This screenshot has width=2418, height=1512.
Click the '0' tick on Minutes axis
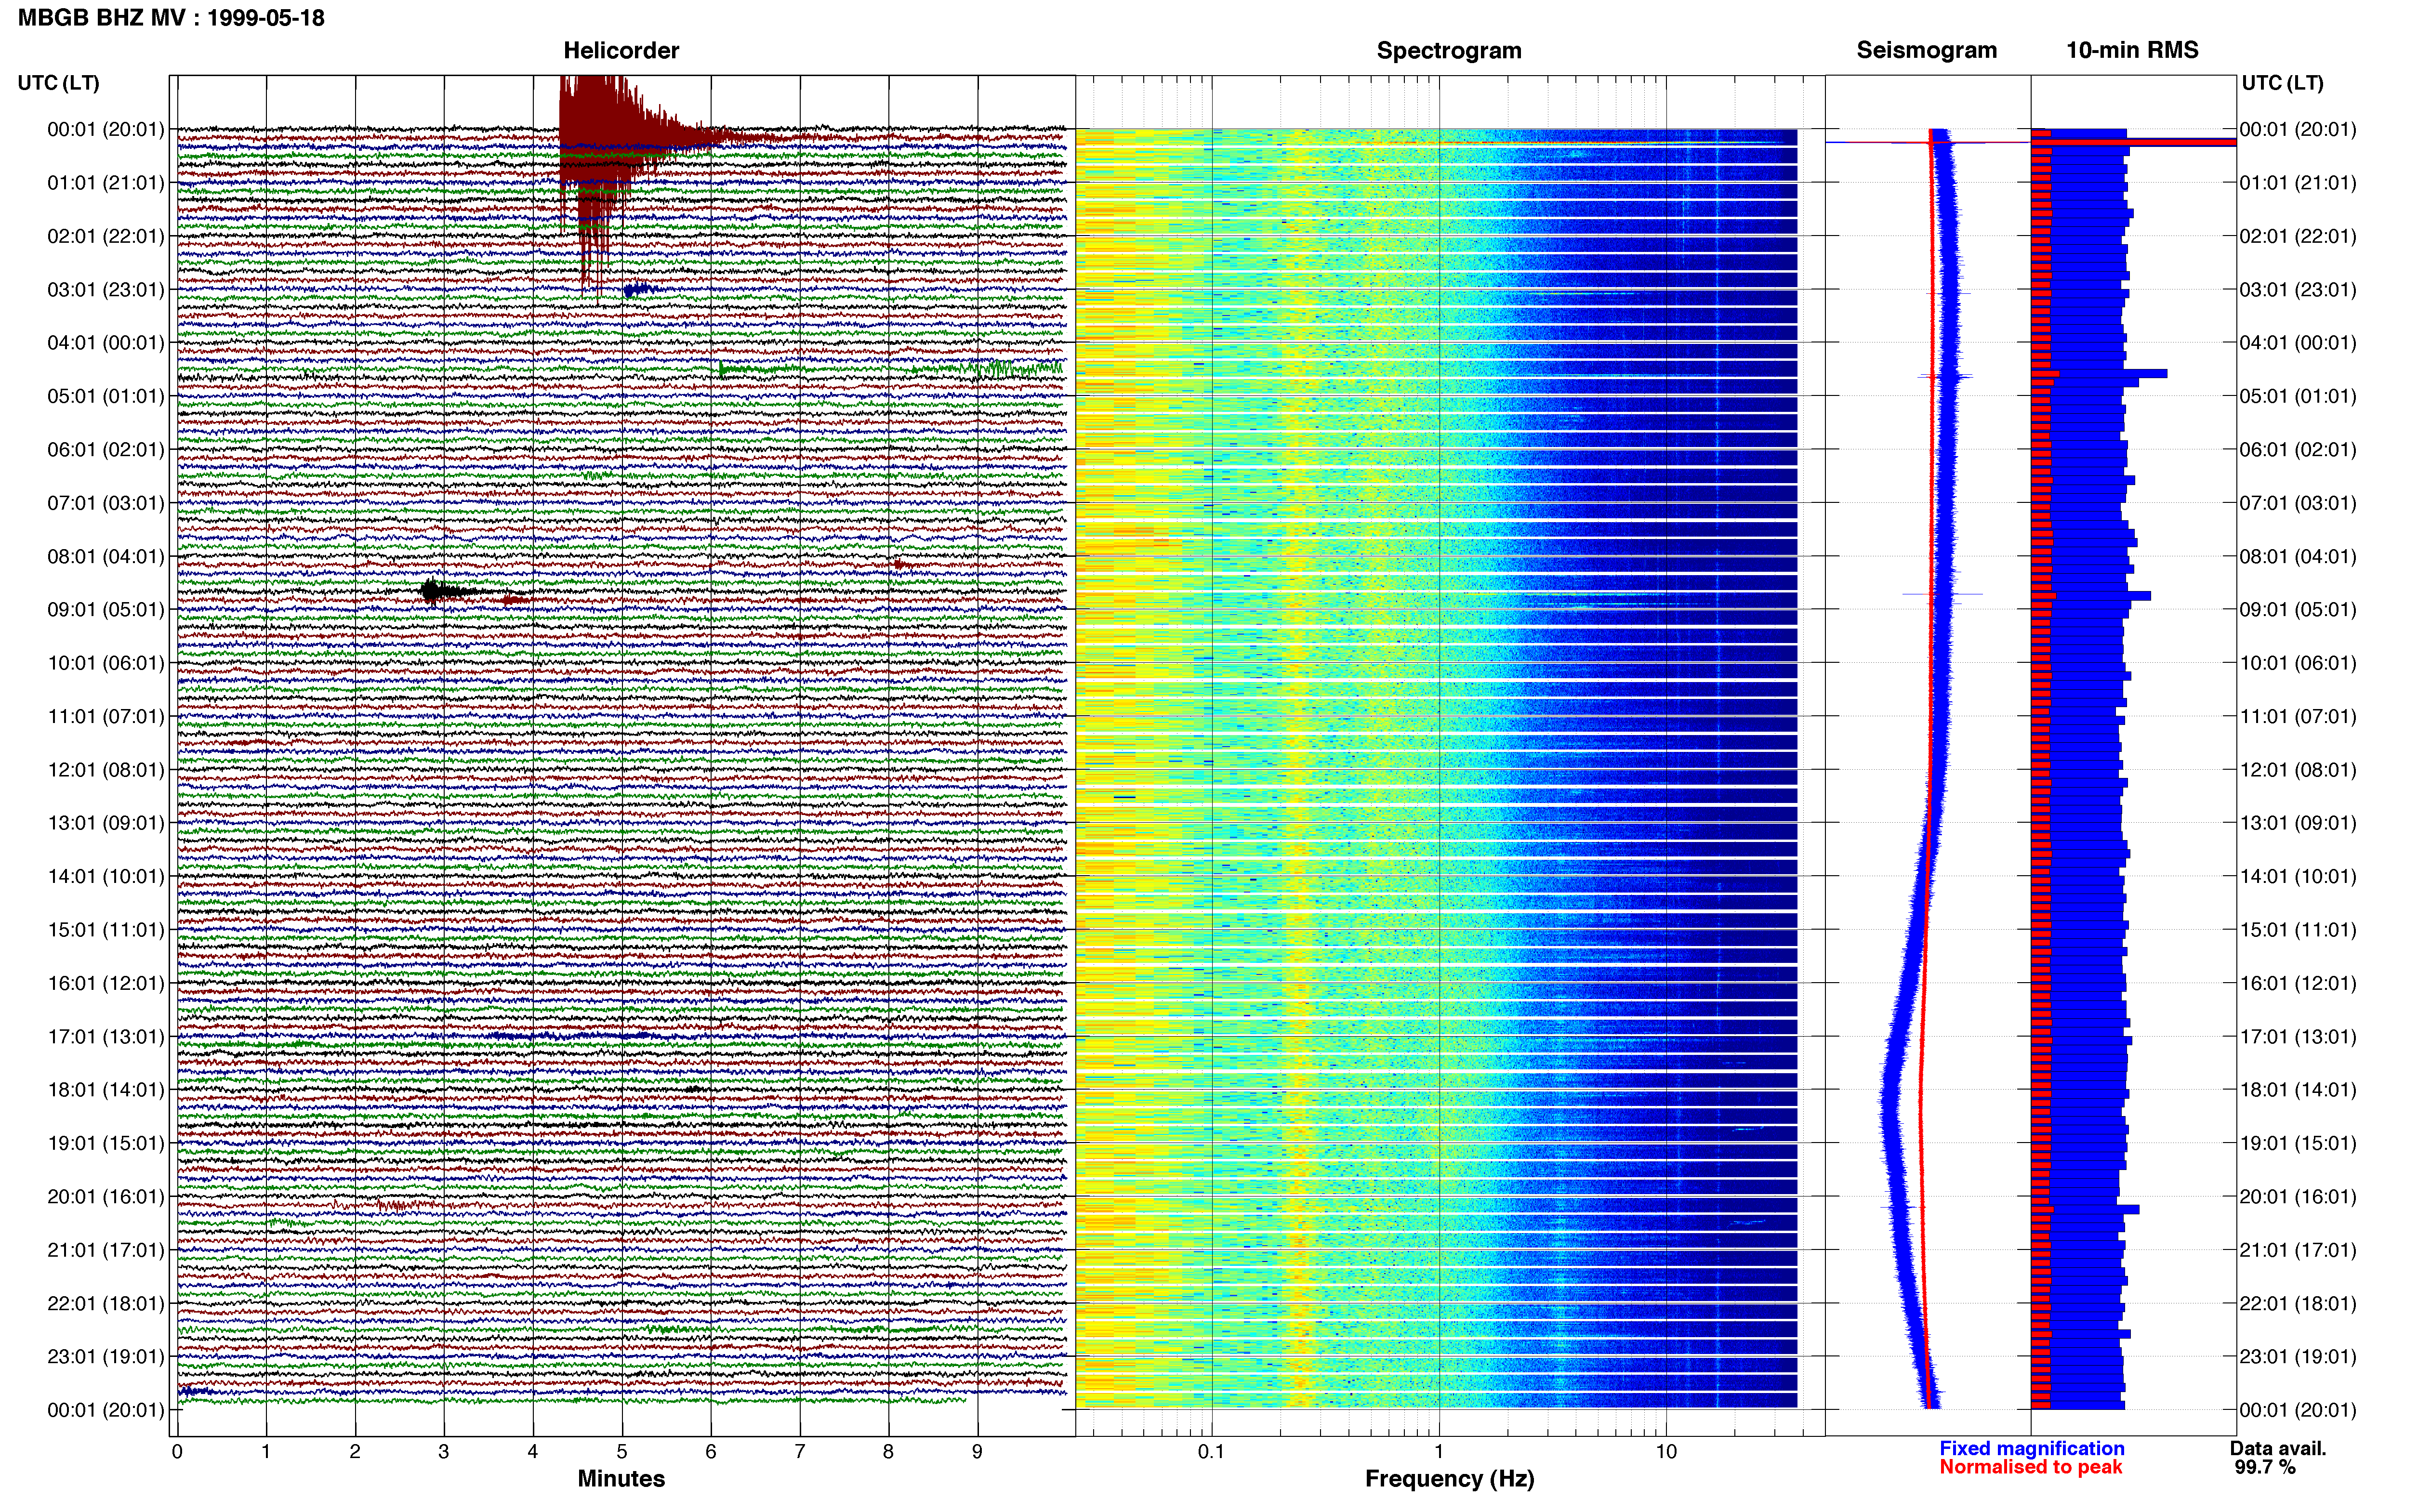pos(177,1452)
